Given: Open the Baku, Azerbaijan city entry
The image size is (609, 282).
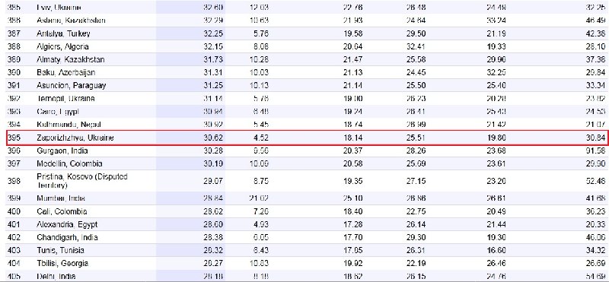Looking at the screenshot, I should tap(65, 72).
